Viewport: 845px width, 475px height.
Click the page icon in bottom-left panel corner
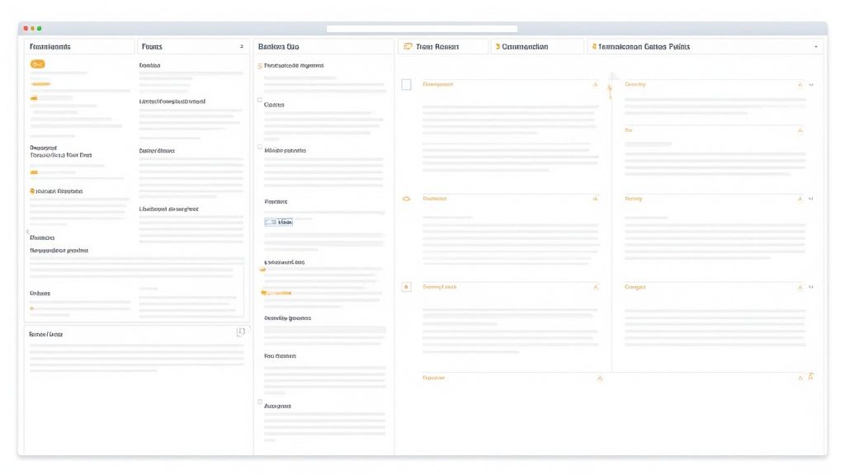(240, 332)
